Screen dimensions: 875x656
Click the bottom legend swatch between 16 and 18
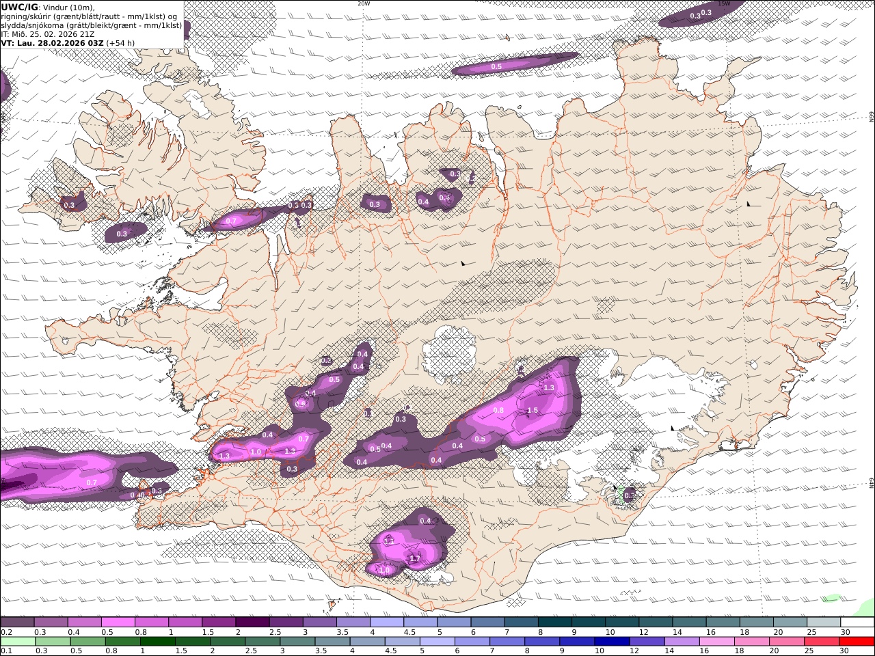pos(718,641)
